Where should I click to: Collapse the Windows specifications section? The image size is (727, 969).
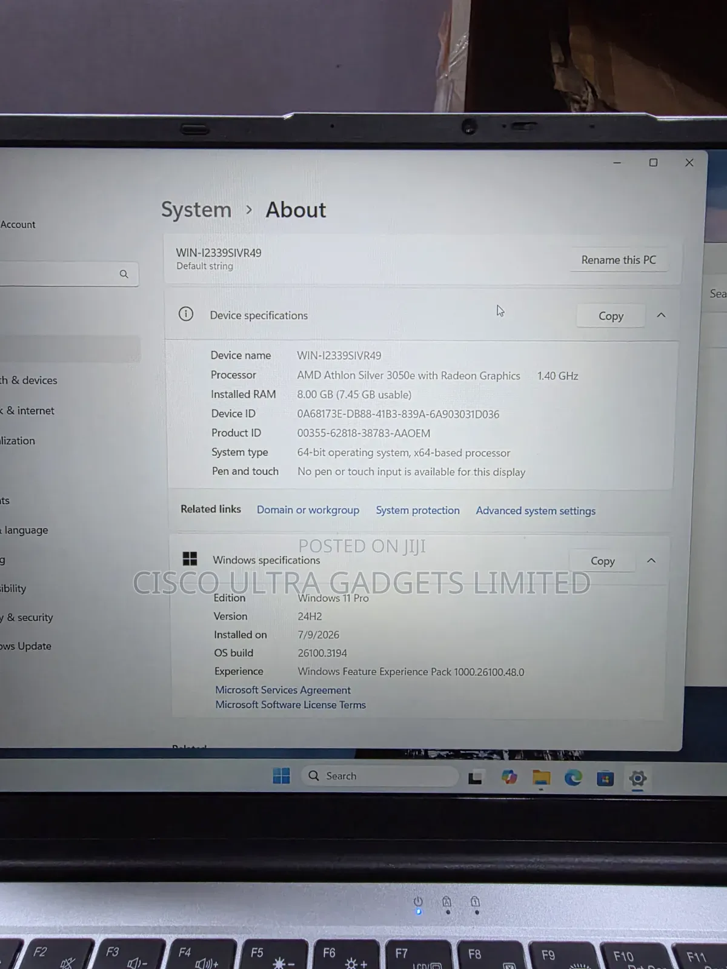point(651,560)
